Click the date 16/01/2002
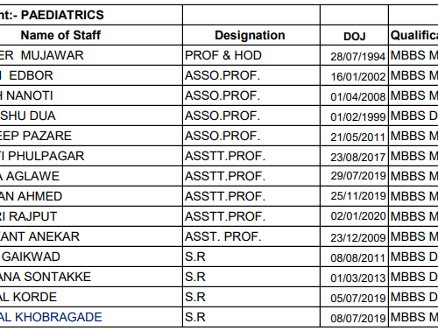Image resolution: width=438 pixels, height=331 pixels. tap(358, 76)
